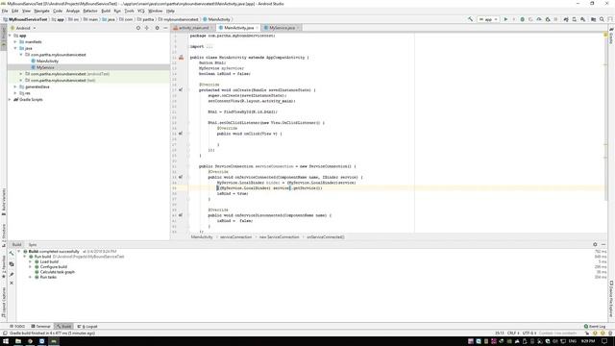Click the Collapse All icon in Project panel
This screenshot has width=615, height=346.
point(147,28)
